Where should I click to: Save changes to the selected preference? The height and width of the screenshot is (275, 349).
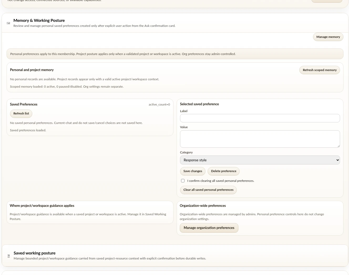[193, 171]
